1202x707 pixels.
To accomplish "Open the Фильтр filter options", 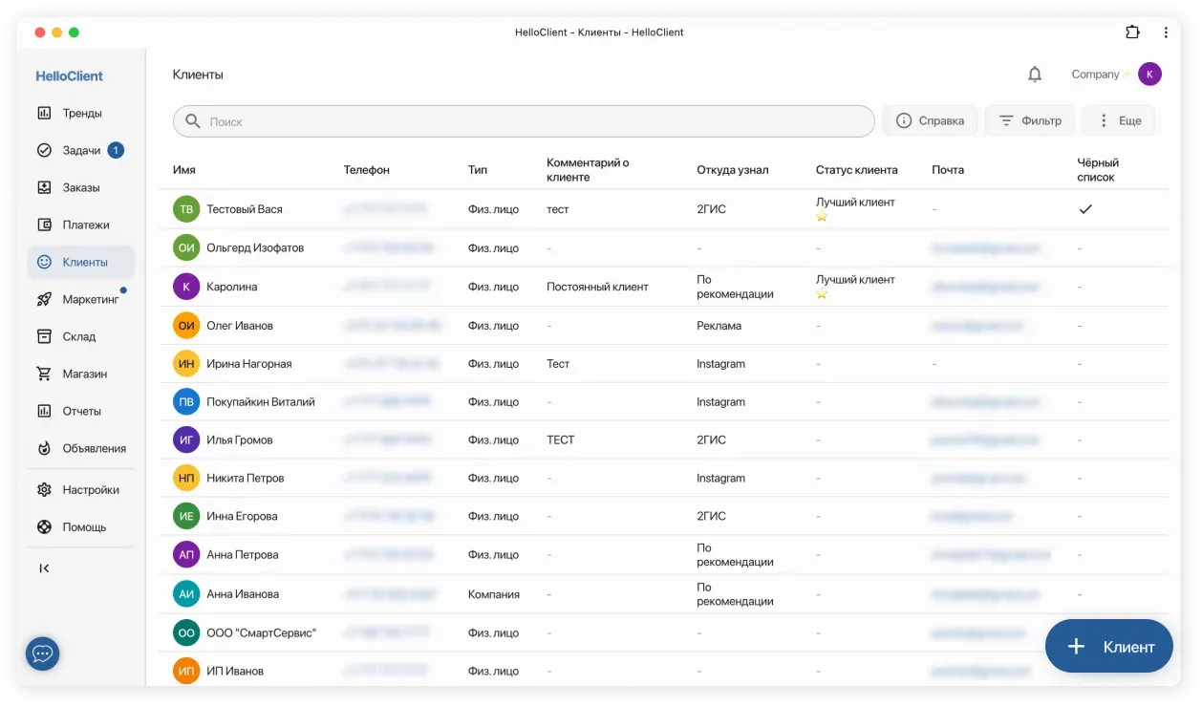I will click(x=1030, y=120).
